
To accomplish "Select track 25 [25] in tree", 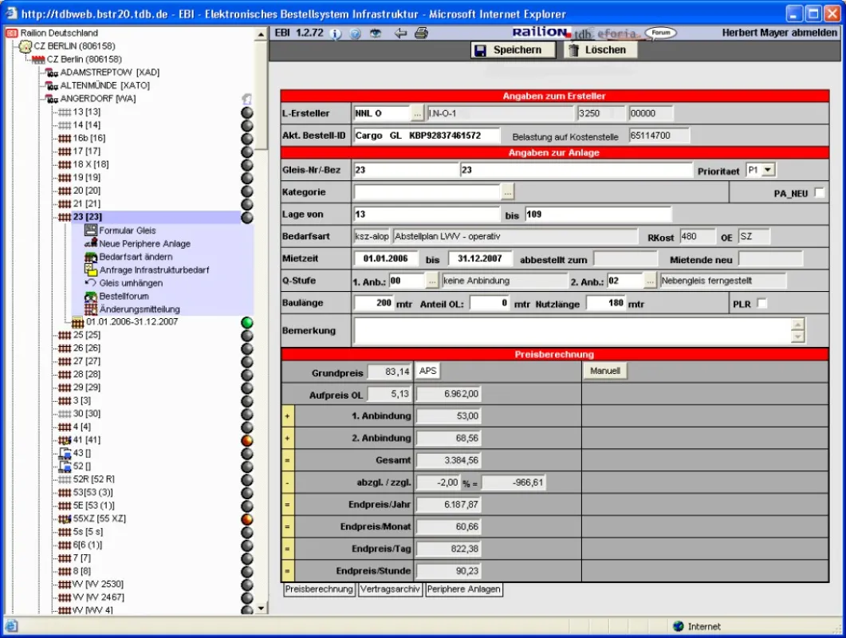I will (x=86, y=335).
